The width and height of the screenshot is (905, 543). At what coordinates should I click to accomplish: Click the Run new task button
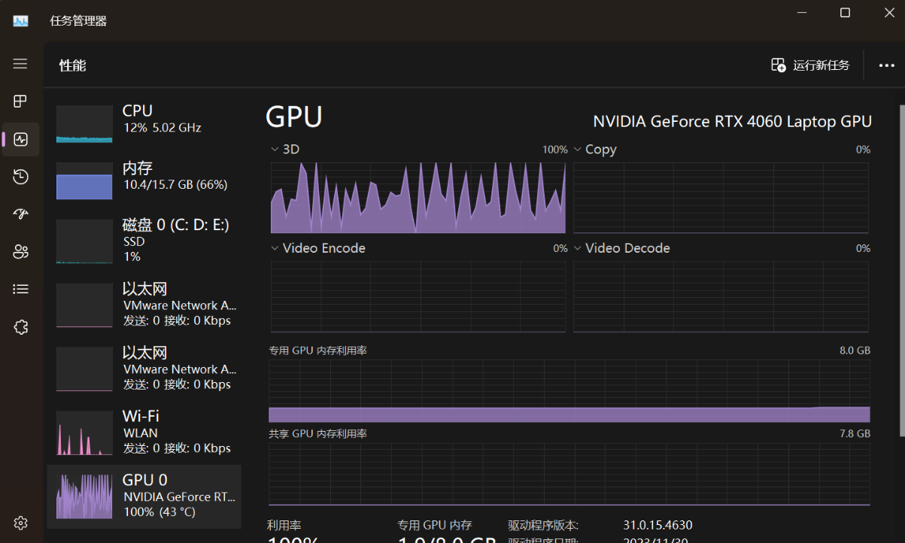[x=810, y=65]
